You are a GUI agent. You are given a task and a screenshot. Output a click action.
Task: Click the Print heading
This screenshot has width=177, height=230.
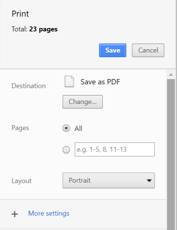tap(20, 14)
